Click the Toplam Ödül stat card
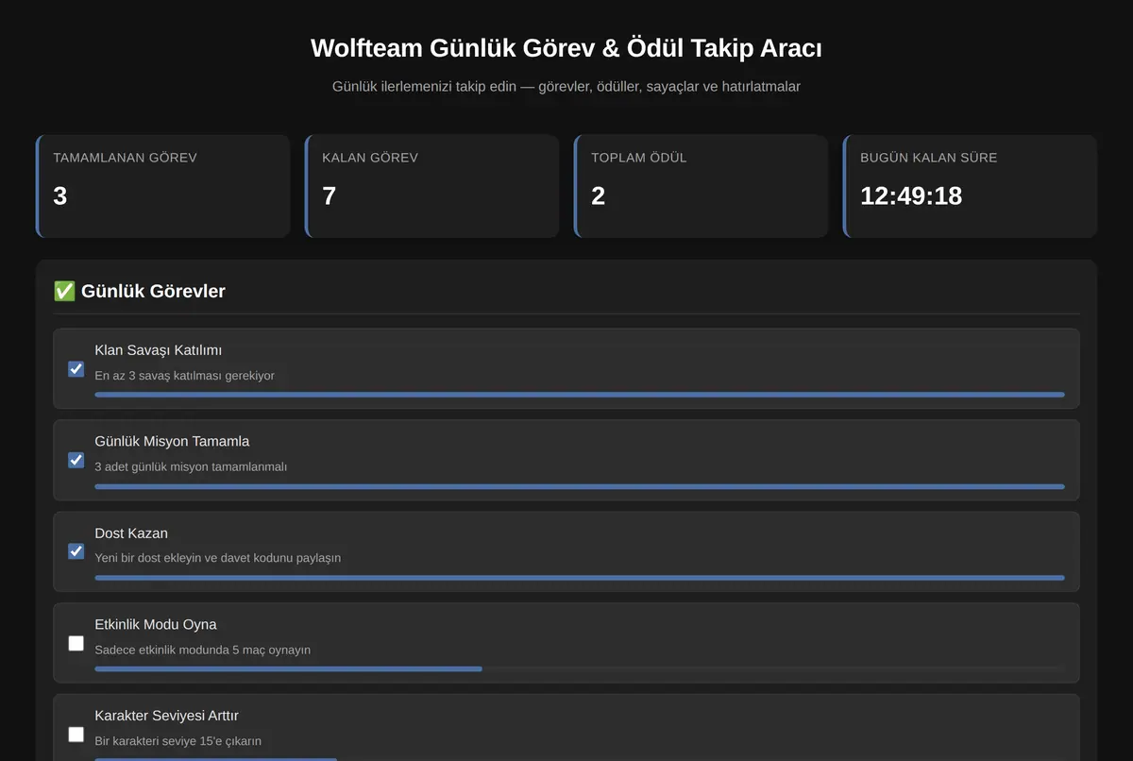This screenshot has height=761, width=1133. pyautogui.click(x=701, y=186)
